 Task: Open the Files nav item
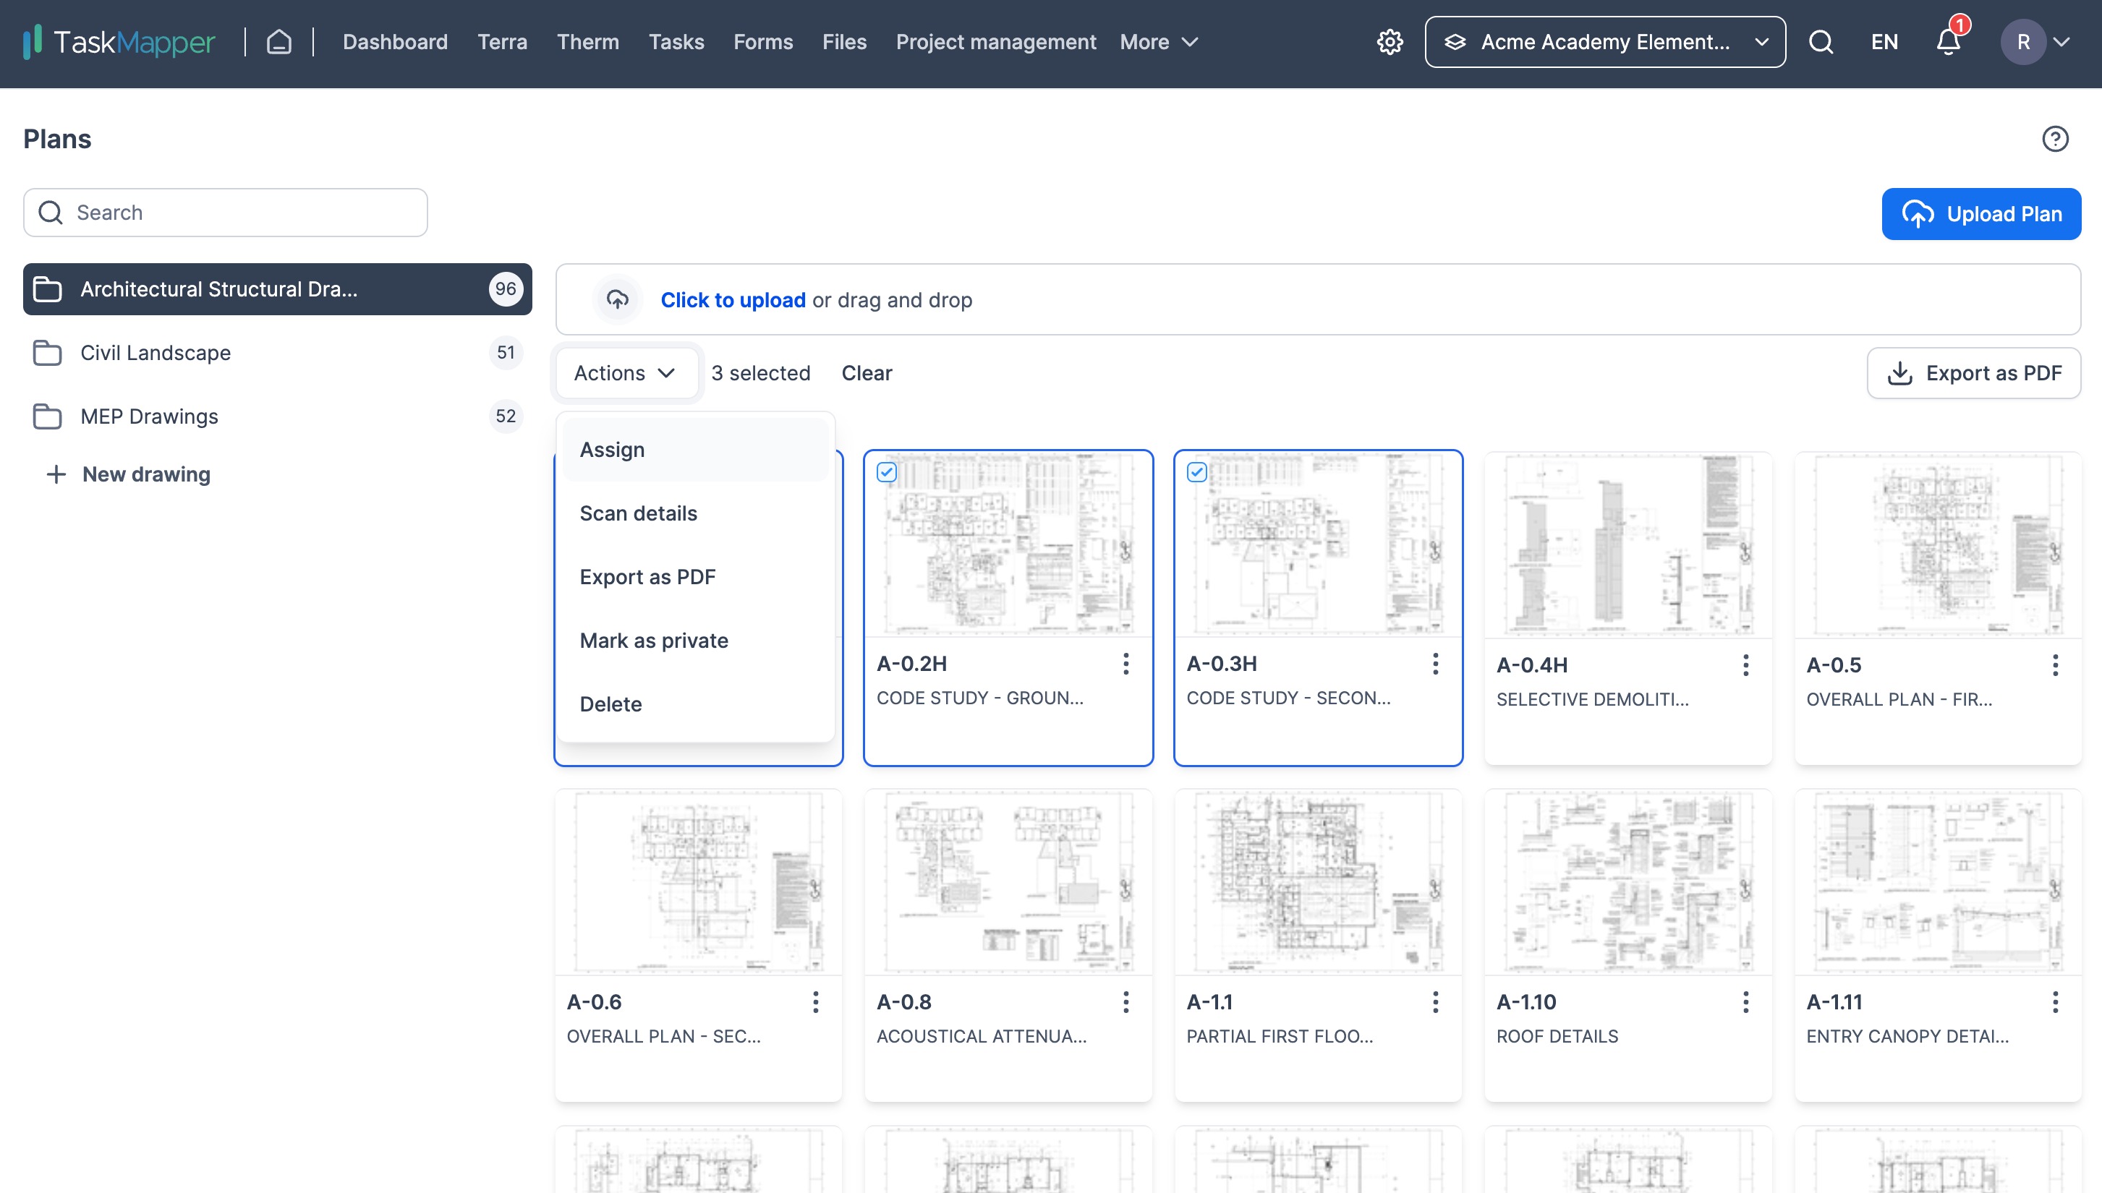(844, 42)
